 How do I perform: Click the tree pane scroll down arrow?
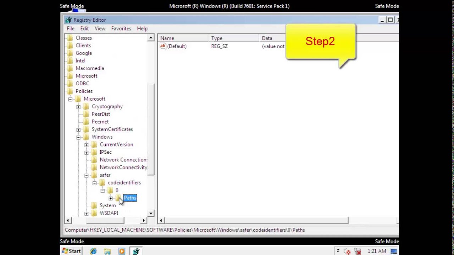(x=151, y=214)
